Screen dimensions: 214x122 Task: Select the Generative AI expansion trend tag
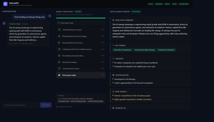[122, 50]
